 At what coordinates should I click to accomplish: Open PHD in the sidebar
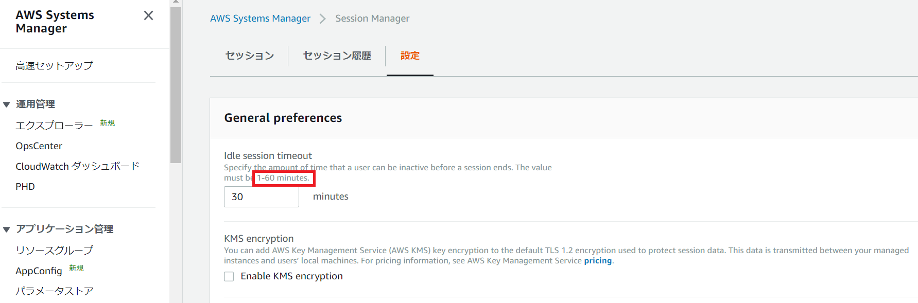(25, 187)
